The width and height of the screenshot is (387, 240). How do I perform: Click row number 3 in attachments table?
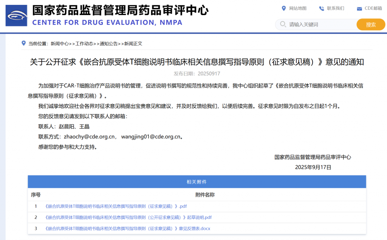click(36, 228)
